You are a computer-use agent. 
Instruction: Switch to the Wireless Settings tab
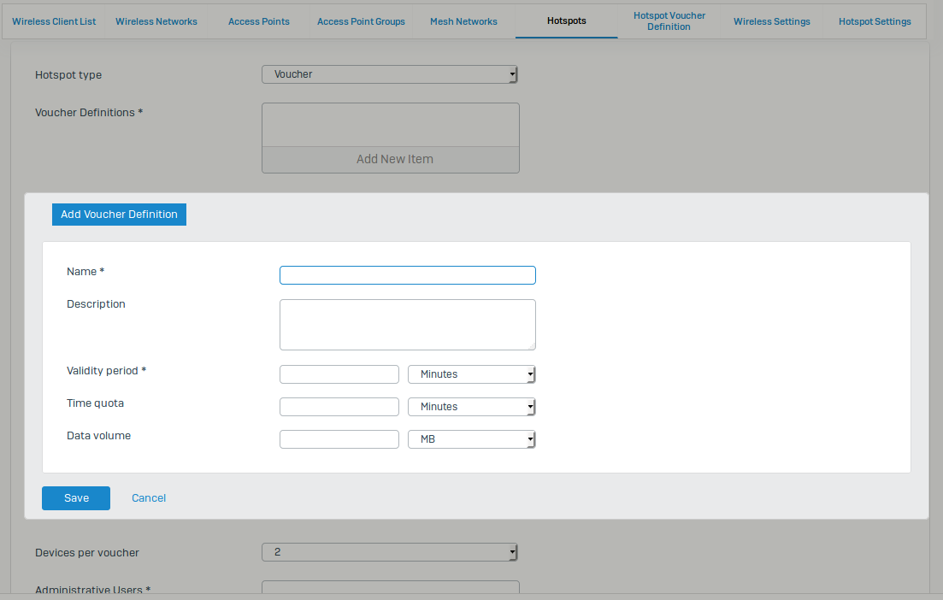point(771,21)
